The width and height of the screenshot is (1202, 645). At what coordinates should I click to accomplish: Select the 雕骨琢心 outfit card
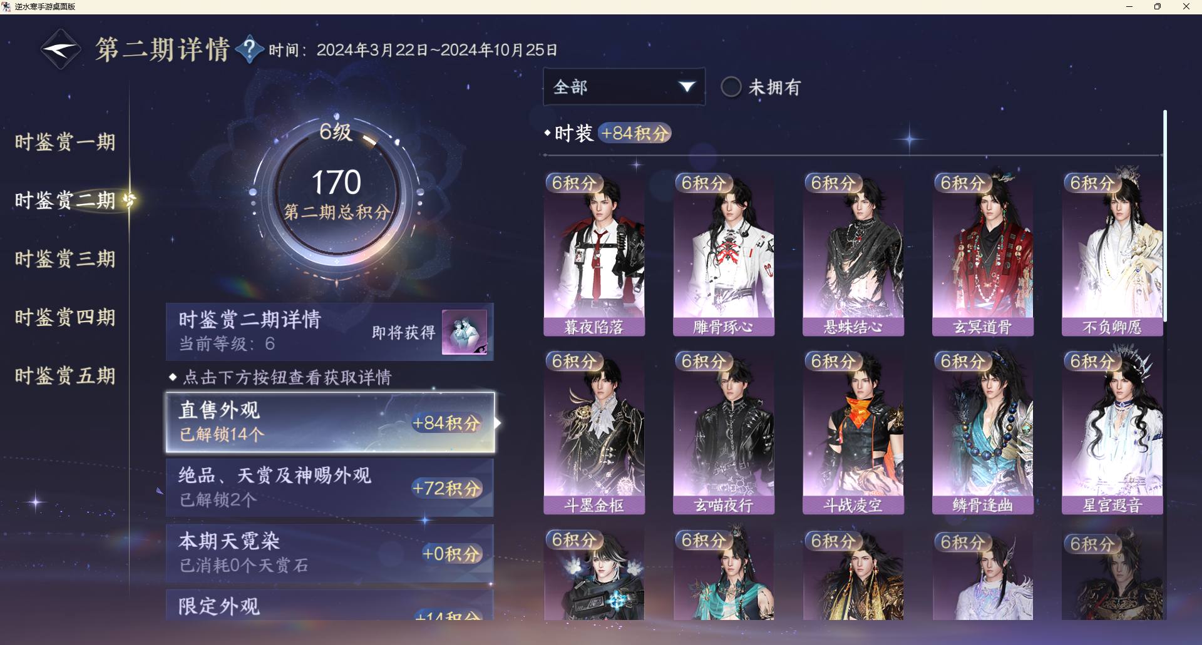point(724,255)
